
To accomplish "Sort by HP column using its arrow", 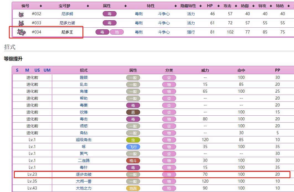I will point(218,6).
